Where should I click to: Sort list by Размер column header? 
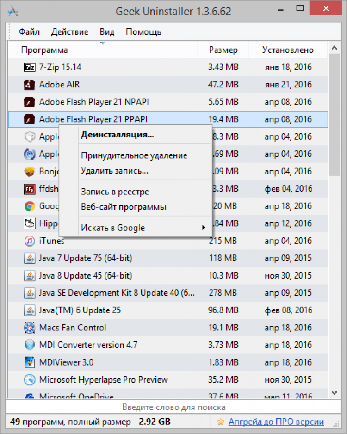(x=223, y=50)
